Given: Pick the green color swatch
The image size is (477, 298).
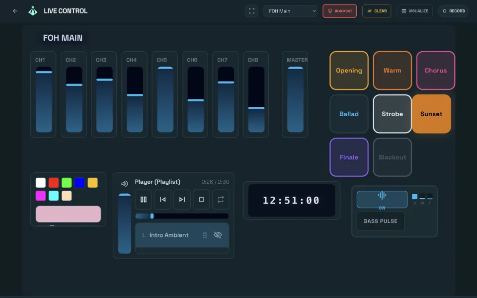Looking at the screenshot, I should pos(67,183).
